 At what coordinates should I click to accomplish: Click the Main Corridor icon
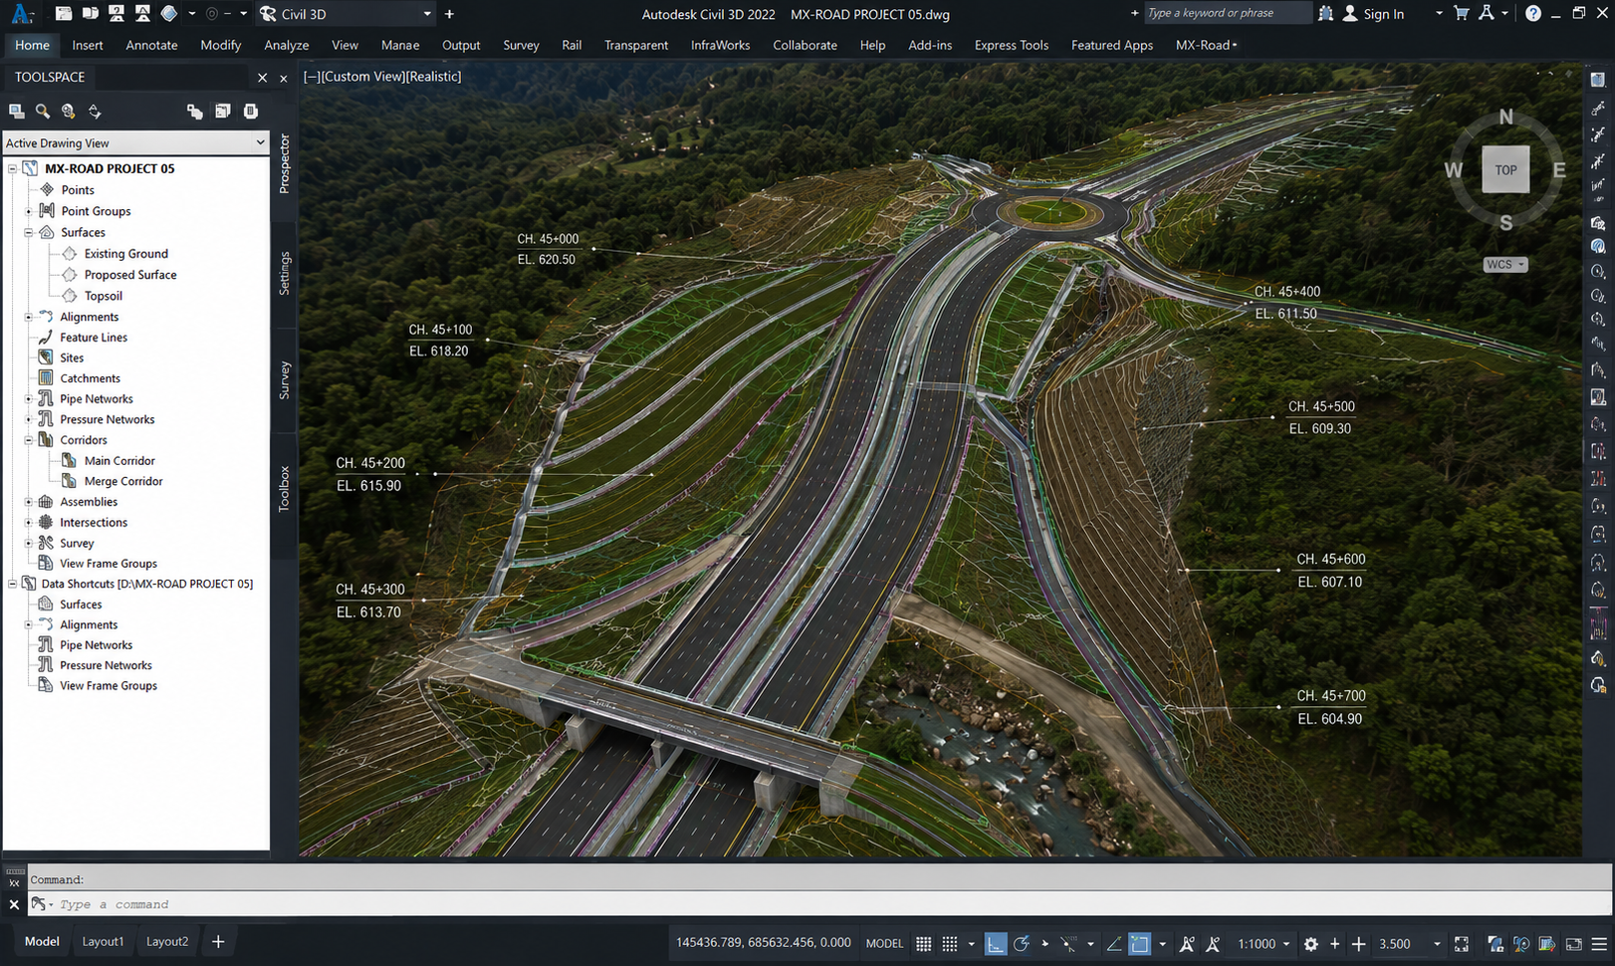pyautogui.click(x=69, y=460)
